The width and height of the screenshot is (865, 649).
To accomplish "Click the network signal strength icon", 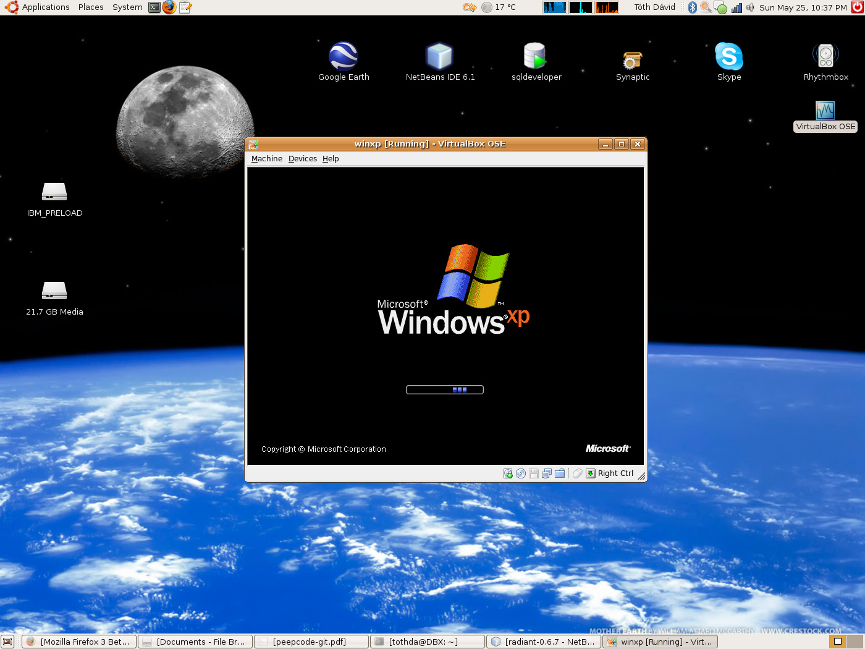I will point(736,7).
